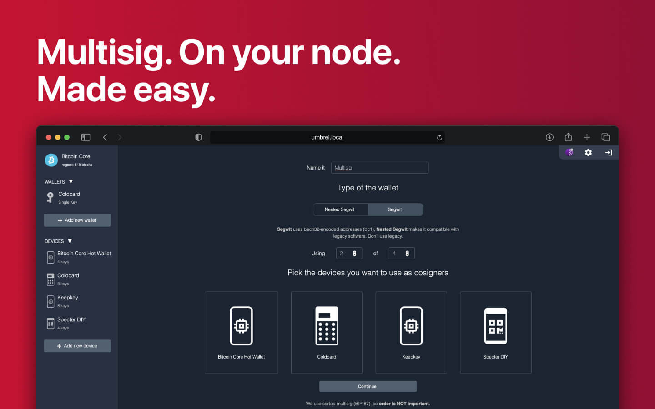Viewport: 655px width, 409px height.
Task: Click the Tor onion icon
Action: 569,152
